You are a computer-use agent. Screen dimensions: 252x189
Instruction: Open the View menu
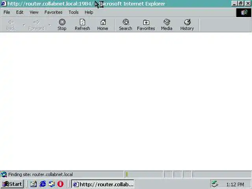point(34,12)
